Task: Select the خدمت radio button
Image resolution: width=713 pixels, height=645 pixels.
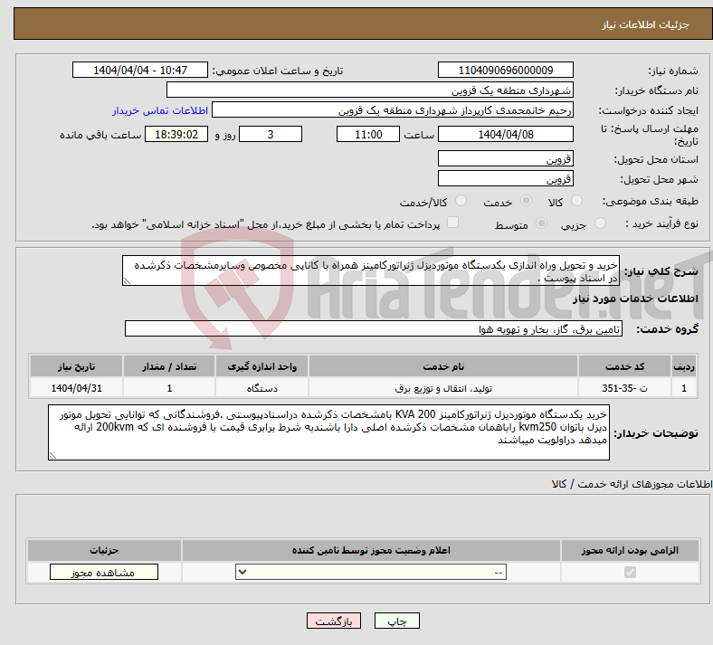Action: point(526,201)
